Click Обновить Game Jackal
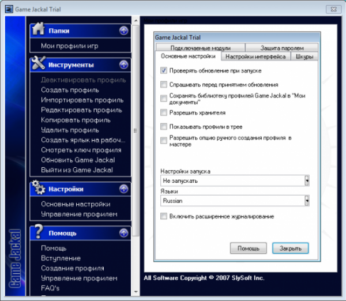Screen dimensions: 346x301 (78, 160)
